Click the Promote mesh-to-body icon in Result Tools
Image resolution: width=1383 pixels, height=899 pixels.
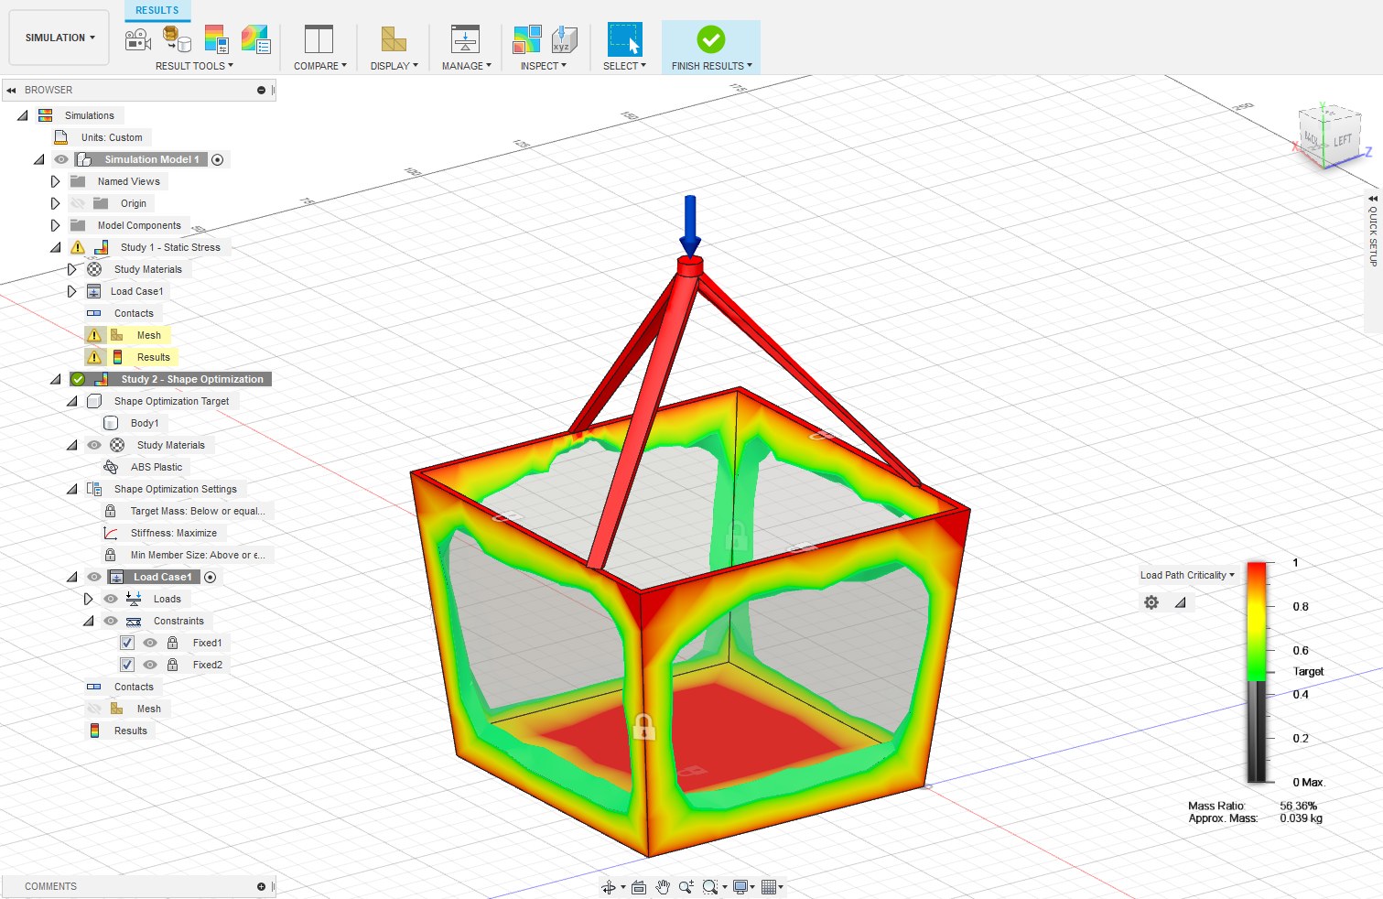click(x=177, y=39)
